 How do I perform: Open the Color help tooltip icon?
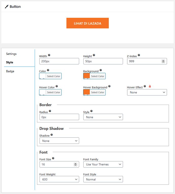pyautogui.click(x=48, y=70)
